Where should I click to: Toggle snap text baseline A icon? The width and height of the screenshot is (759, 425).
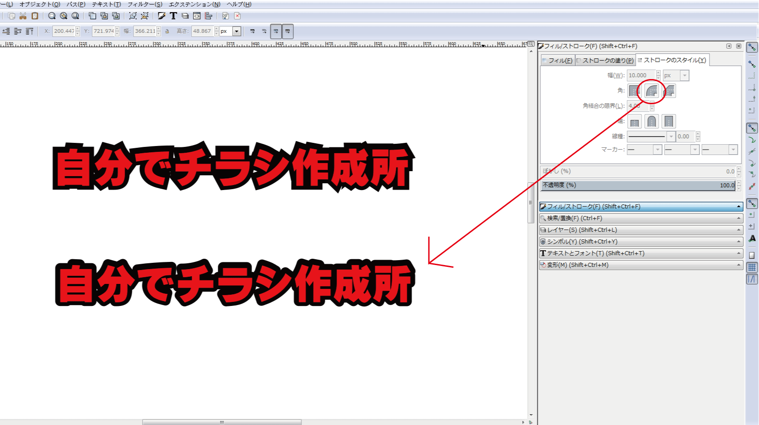click(x=752, y=239)
